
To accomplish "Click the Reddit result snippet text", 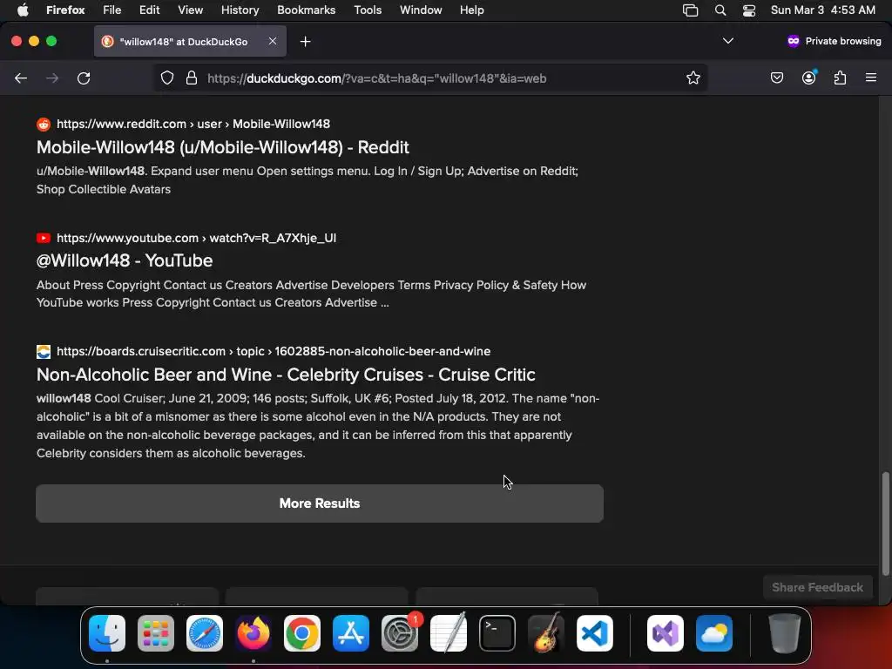I will point(307,179).
